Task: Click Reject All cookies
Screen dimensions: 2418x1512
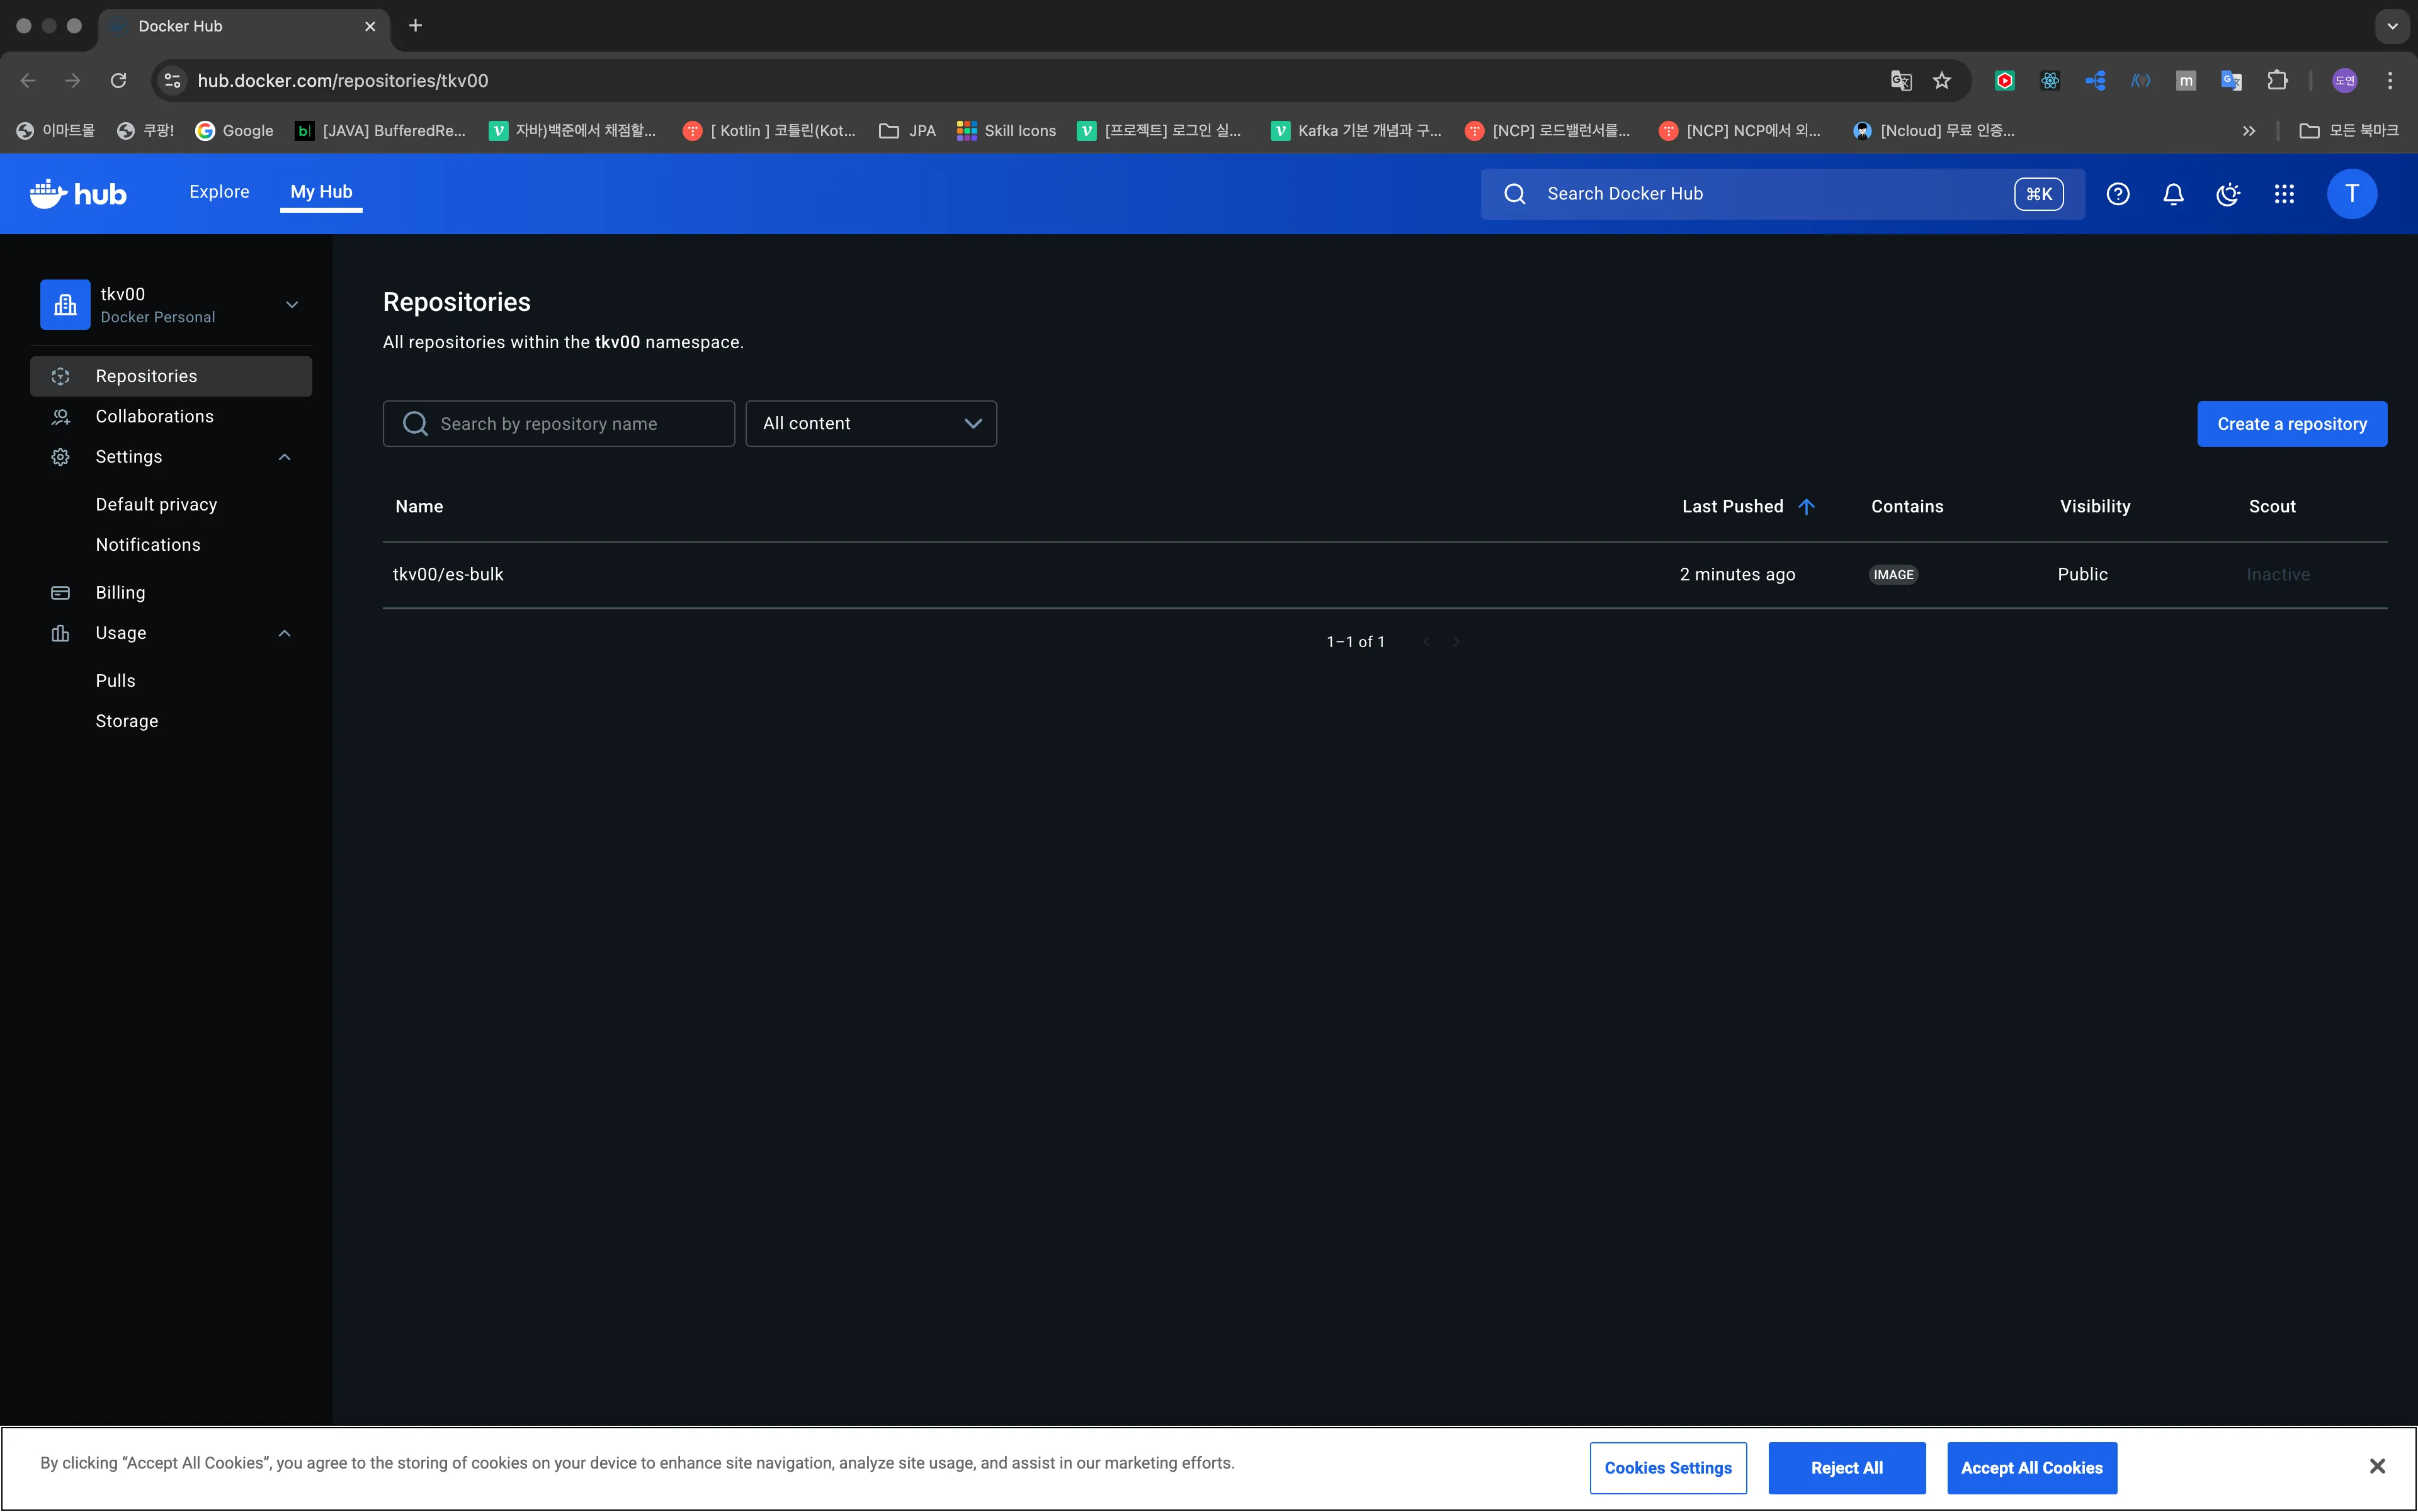Action: [1847, 1467]
